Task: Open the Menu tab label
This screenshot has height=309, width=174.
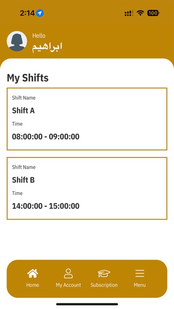Action: coord(140,285)
